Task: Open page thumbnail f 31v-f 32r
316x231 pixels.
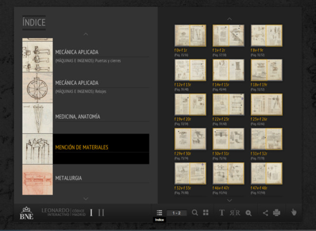Action: (x=266, y=139)
